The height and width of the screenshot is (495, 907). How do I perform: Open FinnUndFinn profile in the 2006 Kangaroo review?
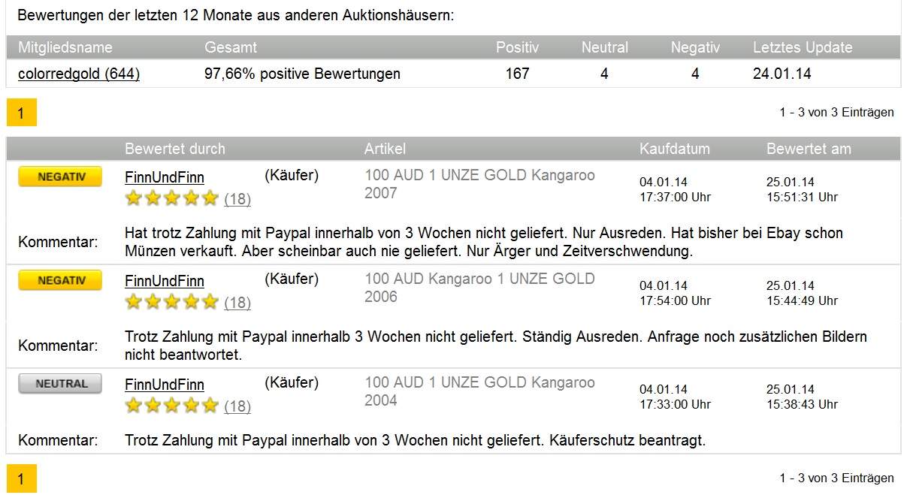165,282
